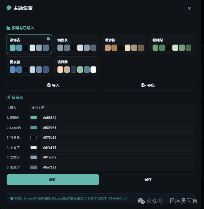Image resolution: width=204 pixels, height=209 pixels.
Task: Select the 淡雅紫 preset theme card
Action: tap(77, 66)
